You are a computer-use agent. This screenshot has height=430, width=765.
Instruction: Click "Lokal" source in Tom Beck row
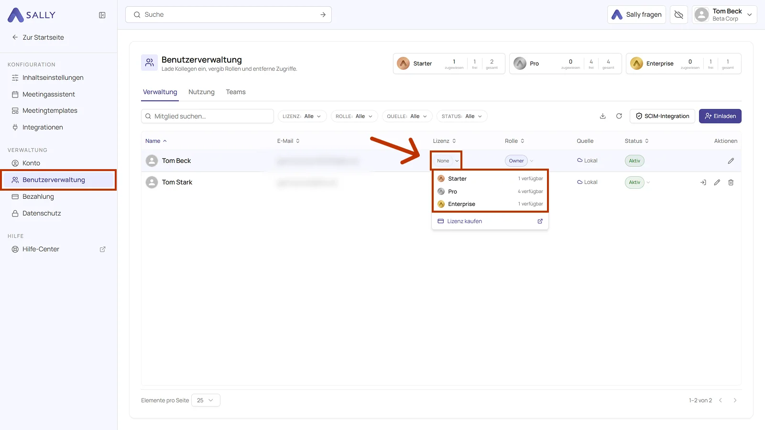[x=587, y=161]
